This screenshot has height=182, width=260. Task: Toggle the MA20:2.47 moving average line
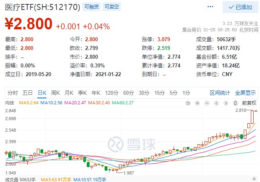point(75,103)
